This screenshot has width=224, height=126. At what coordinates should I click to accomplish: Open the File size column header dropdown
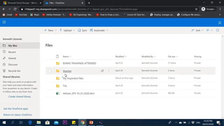click(x=173, y=57)
